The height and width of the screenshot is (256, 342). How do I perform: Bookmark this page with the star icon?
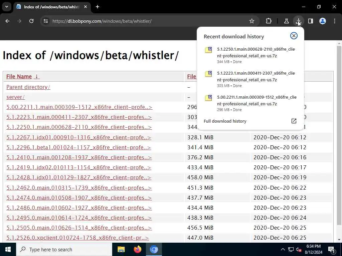coord(252,21)
